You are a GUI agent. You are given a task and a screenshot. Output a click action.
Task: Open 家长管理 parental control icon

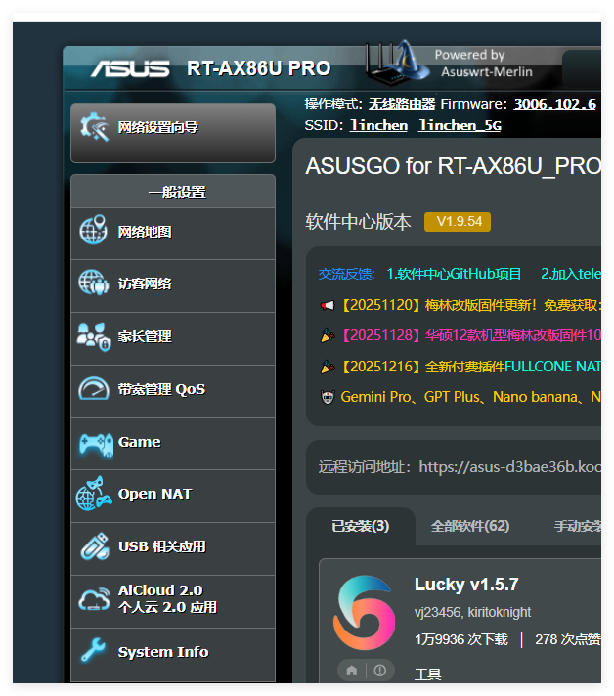point(93,337)
